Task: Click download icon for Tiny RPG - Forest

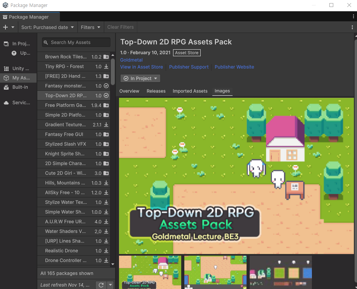Action: coord(106,66)
